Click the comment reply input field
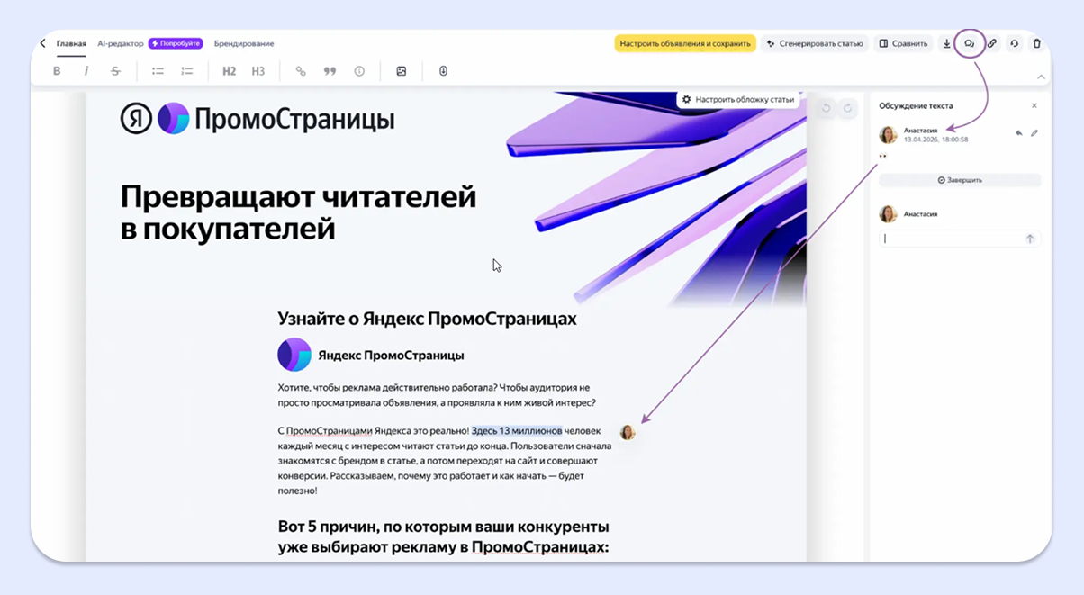The height and width of the screenshot is (595, 1084). pos(950,238)
